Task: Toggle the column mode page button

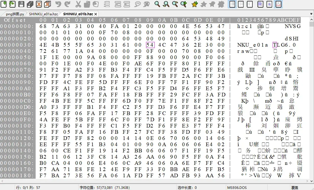Action: click(260, 4)
